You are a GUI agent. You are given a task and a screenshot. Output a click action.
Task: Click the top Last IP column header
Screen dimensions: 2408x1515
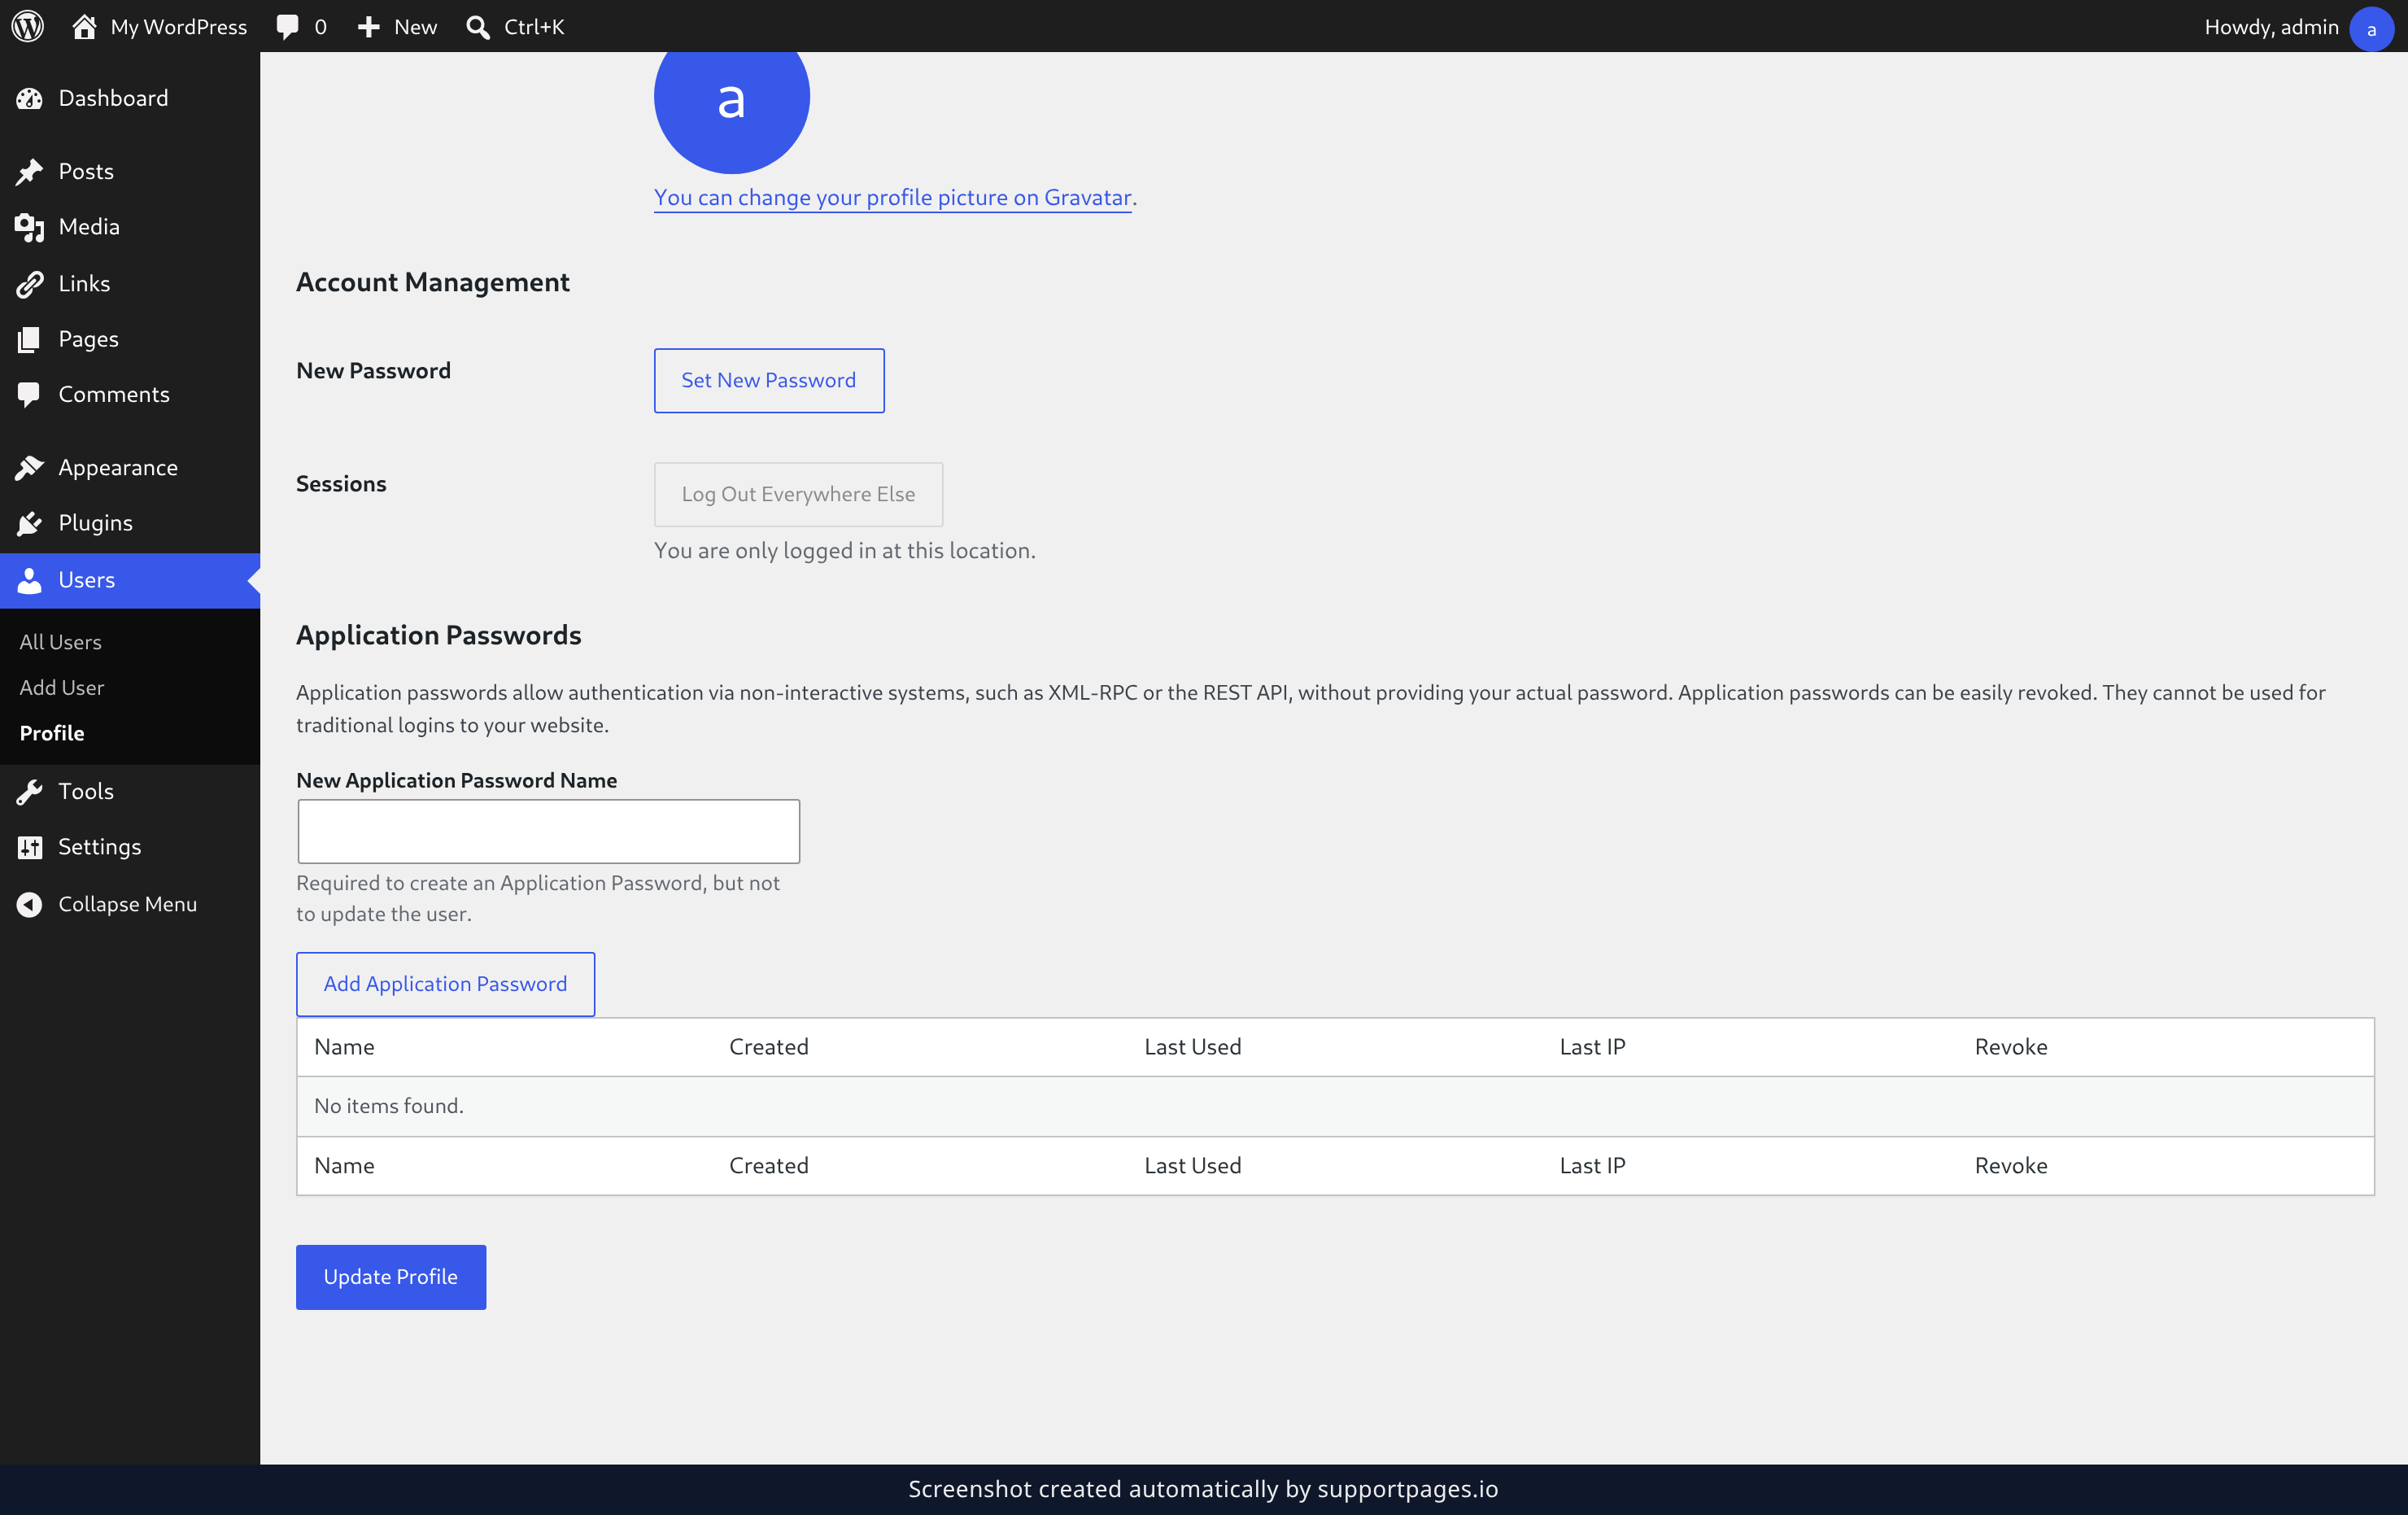pyautogui.click(x=1592, y=1047)
